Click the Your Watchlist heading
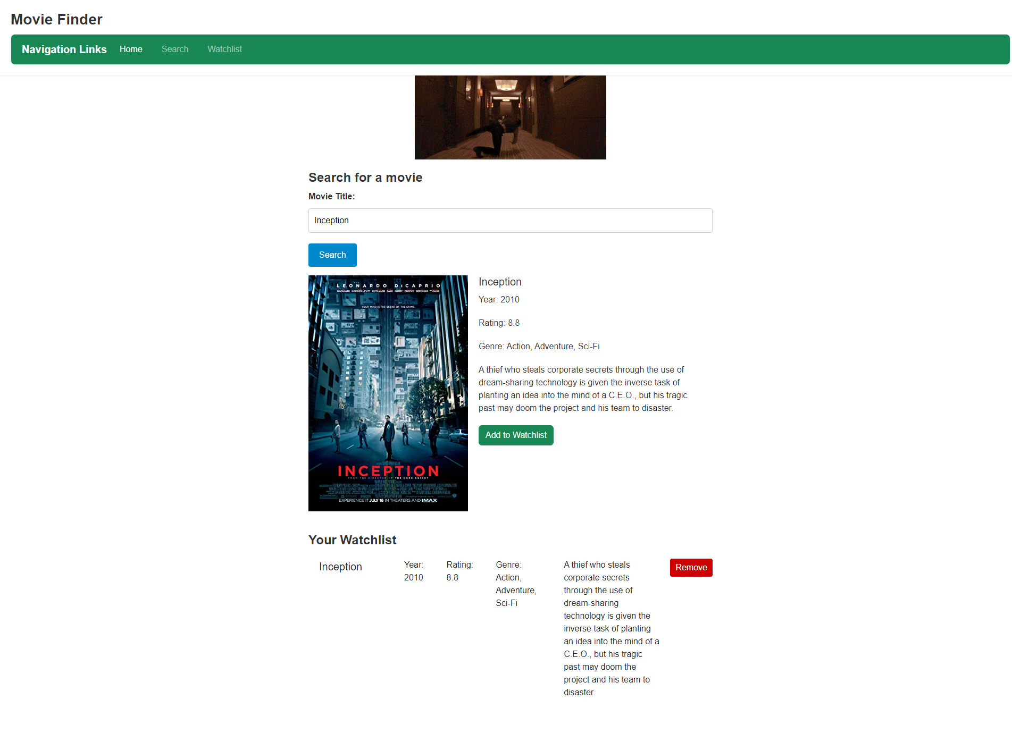The height and width of the screenshot is (750, 1012). pyautogui.click(x=352, y=540)
